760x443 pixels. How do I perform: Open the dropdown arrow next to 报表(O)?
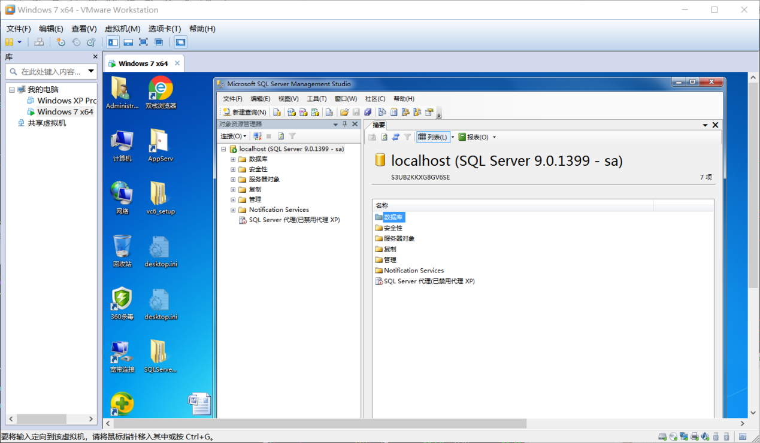point(494,137)
